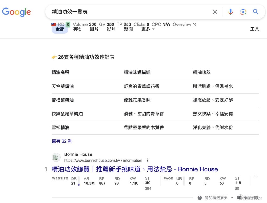Click the plus icon beside the PAGE metrics
Screen dimensions: 267x203
(x=256, y=177)
